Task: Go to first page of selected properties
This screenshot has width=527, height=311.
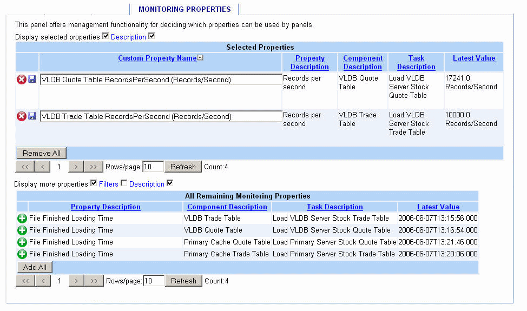Action: 25,167
